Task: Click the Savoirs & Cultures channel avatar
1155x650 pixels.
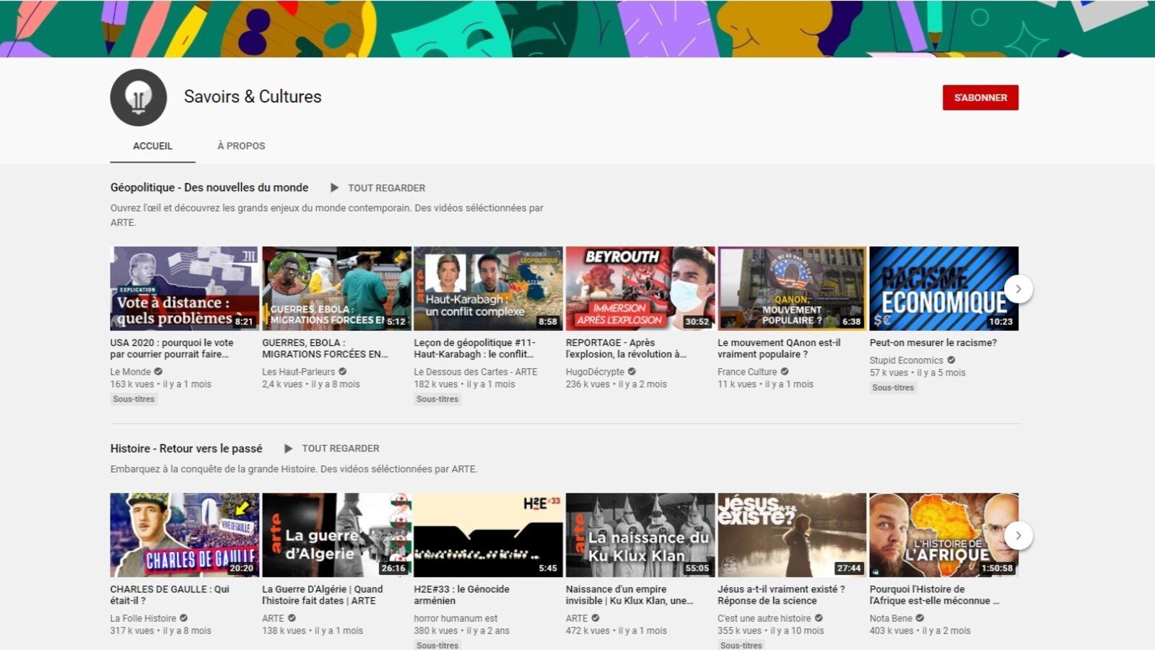Action: pyautogui.click(x=139, y=97)
